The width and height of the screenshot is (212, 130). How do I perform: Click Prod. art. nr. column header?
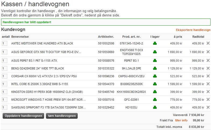131,37
